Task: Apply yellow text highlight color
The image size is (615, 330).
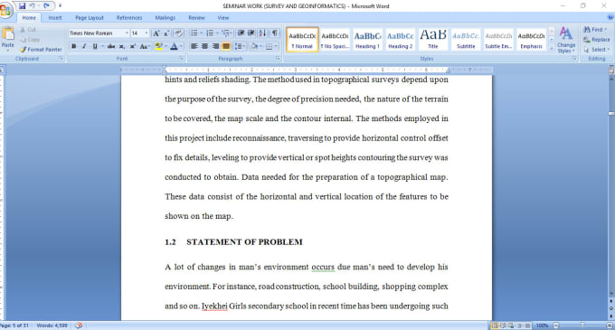Action: [x=158, y=46]
